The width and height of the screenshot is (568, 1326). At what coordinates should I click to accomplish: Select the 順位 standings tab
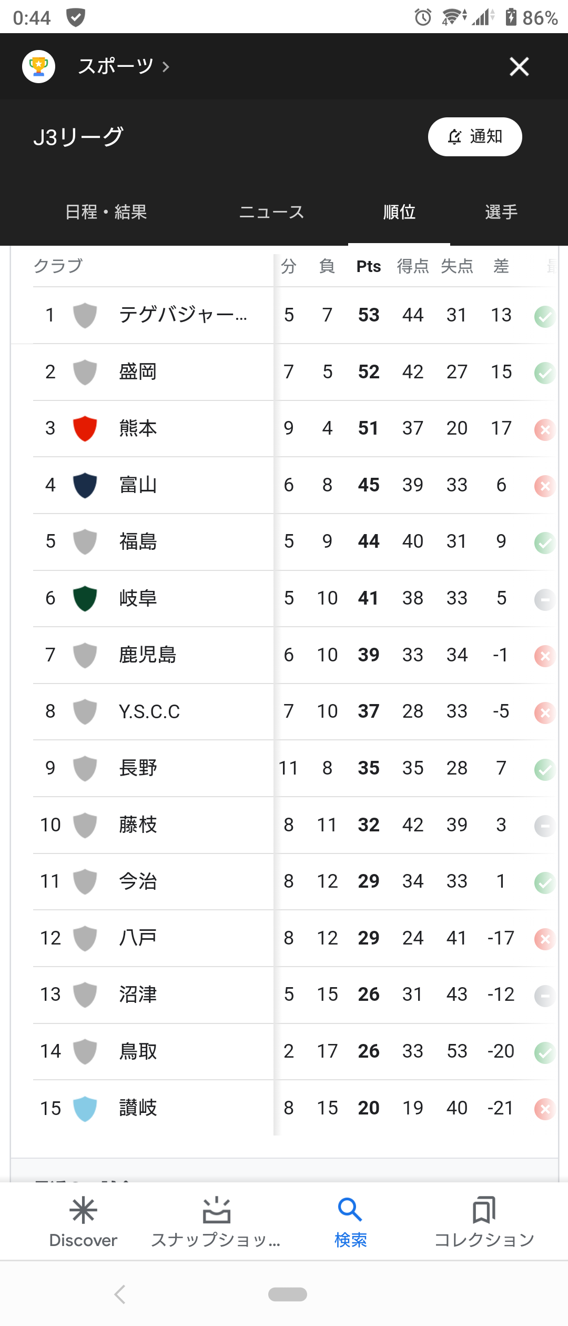tap(399, 212)
